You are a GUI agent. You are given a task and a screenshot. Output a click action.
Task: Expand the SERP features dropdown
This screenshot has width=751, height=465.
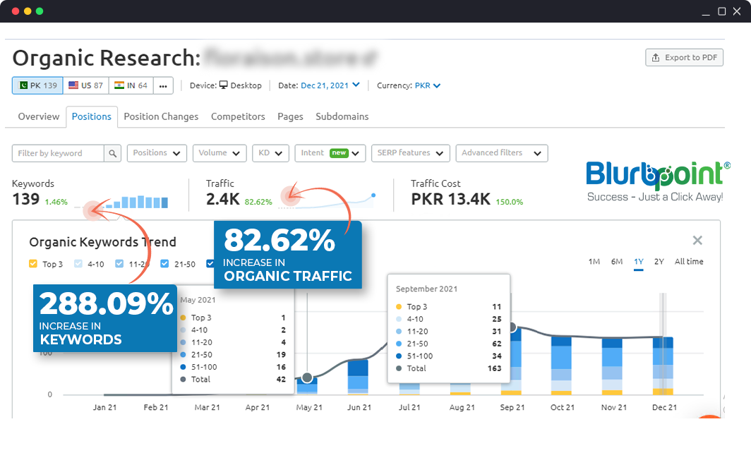pyautogui.click(x=410, y=153)
